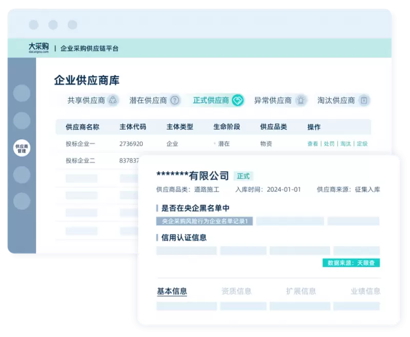
Task: Switch to the 异常供应商 tab
Action: (x=273, y=101)
